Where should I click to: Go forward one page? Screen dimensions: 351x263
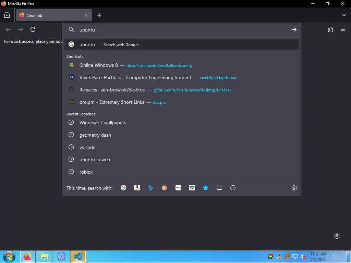pos(20,29)
